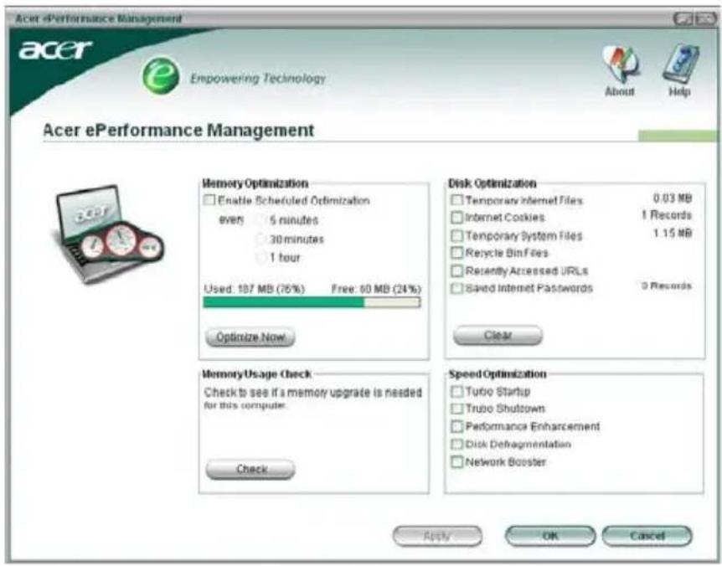The height and width of the screenshot is (566, 722).
Task: Minimize the window via title bar button
Action: tap(683, 19)
